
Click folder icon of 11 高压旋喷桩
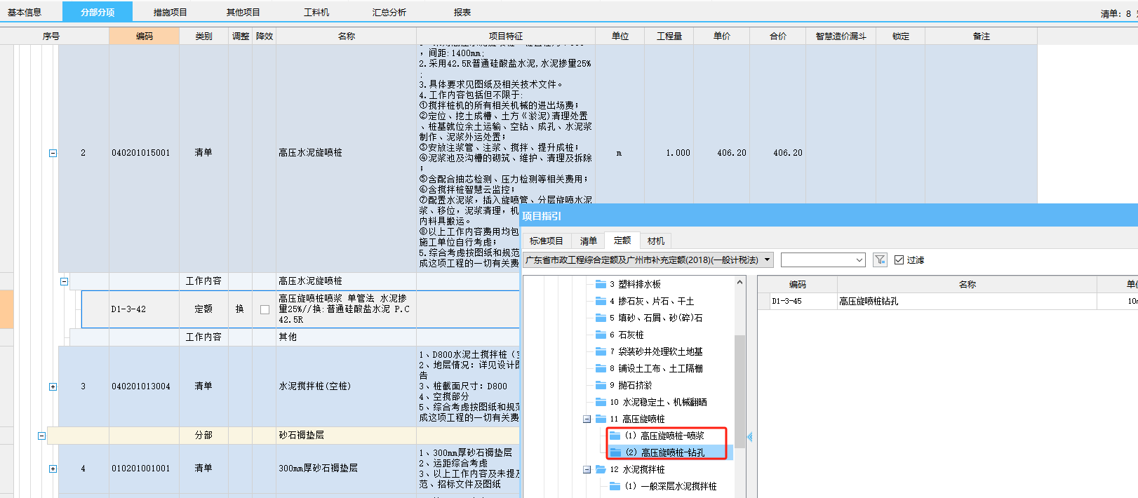click(x=601, y=419)
